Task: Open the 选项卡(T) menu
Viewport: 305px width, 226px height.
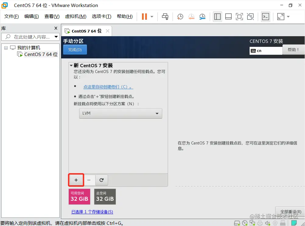Action: 102,16
